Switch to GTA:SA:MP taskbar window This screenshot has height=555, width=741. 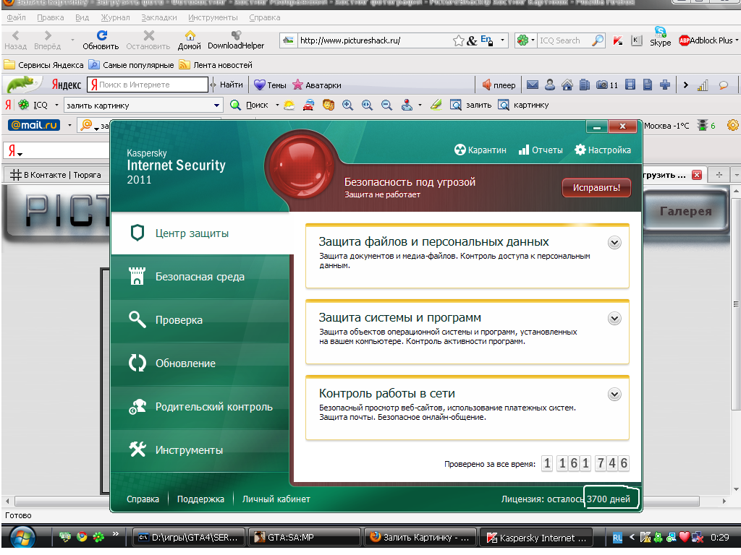pos(304,538)
